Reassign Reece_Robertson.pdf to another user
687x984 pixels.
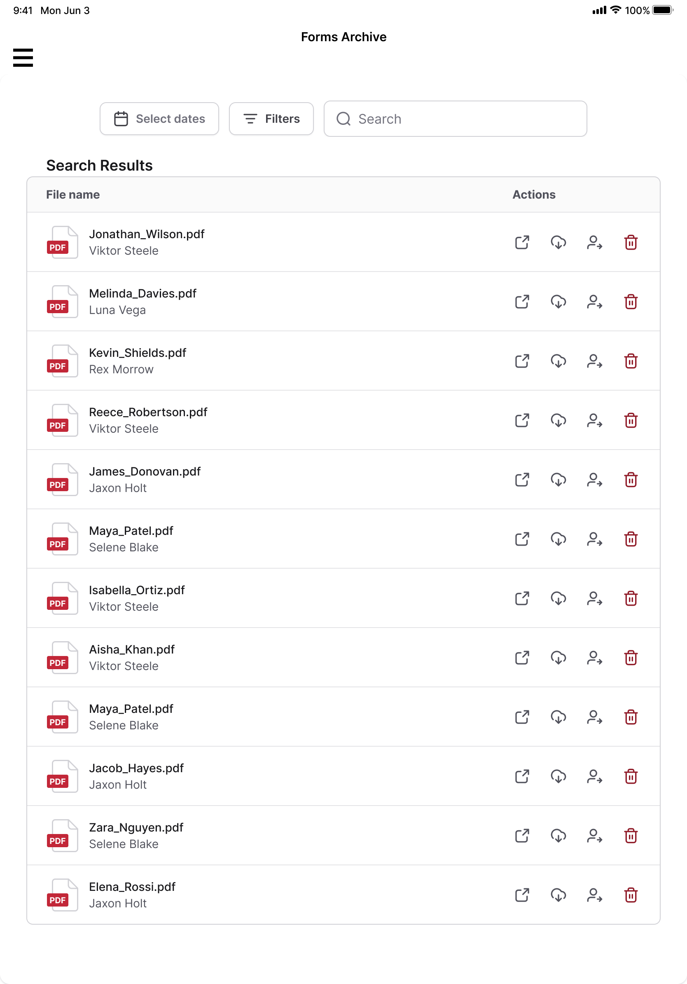(x=594, y=420)
